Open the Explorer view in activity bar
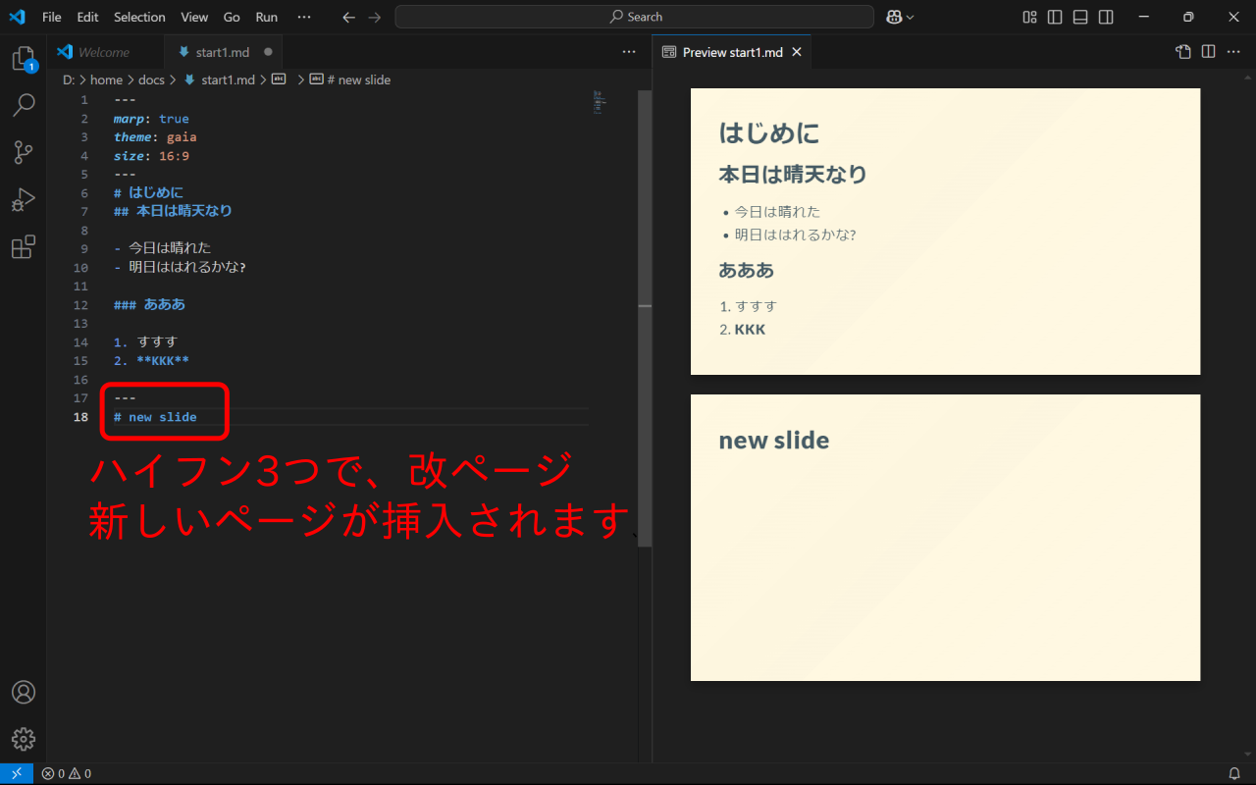Screen dimensions: 1256x785 [23, 59]
